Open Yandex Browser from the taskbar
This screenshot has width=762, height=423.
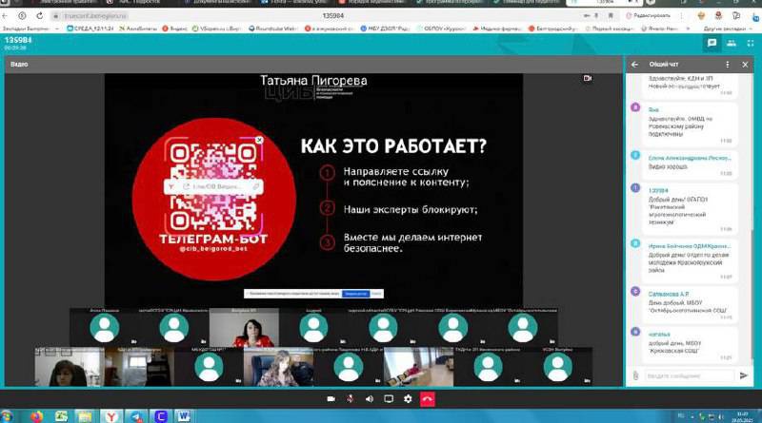[x=111, y=416]
